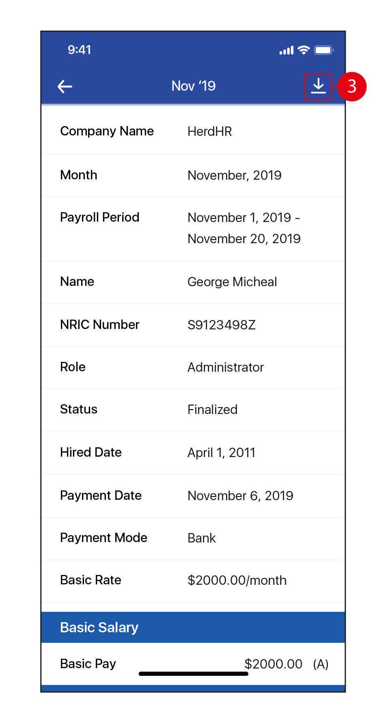Select the HerdHR company value
386x723 pixels.
pyautogui.click(x=209, y=132)
